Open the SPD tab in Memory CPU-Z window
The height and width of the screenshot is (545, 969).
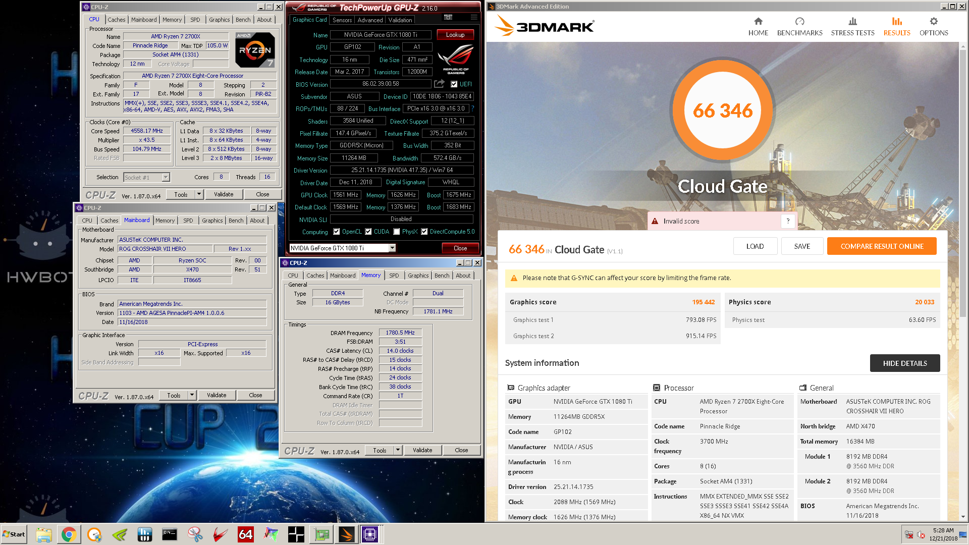pos(394,276)
